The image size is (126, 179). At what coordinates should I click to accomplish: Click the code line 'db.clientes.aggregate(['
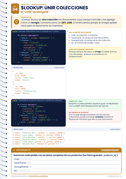tap(27, 105)
